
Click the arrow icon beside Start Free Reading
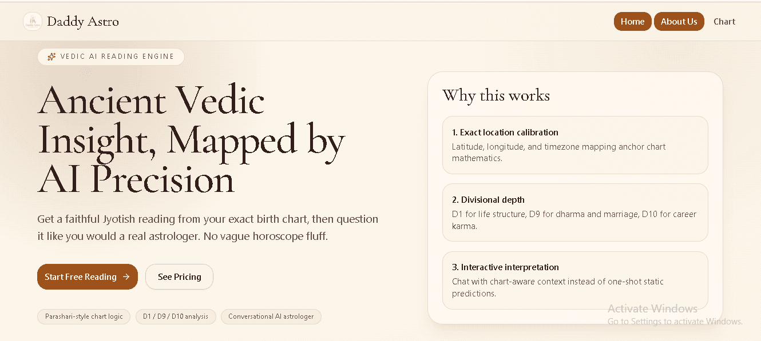[126, 277]
